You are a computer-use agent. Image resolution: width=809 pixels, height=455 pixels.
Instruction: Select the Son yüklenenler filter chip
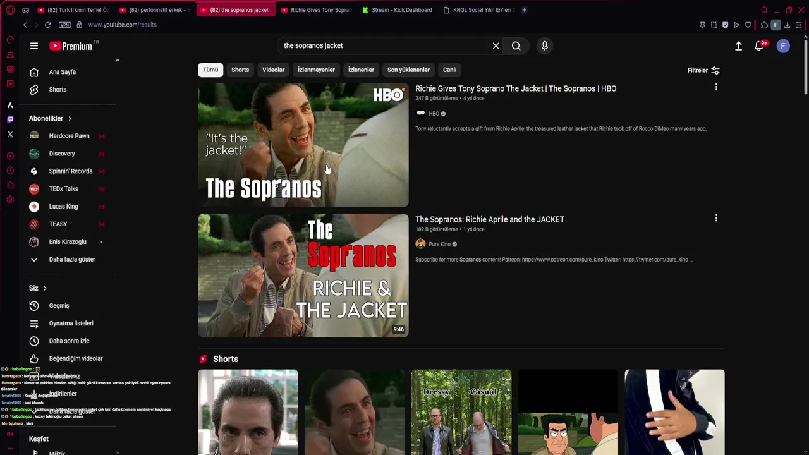(x=408, y=70)
